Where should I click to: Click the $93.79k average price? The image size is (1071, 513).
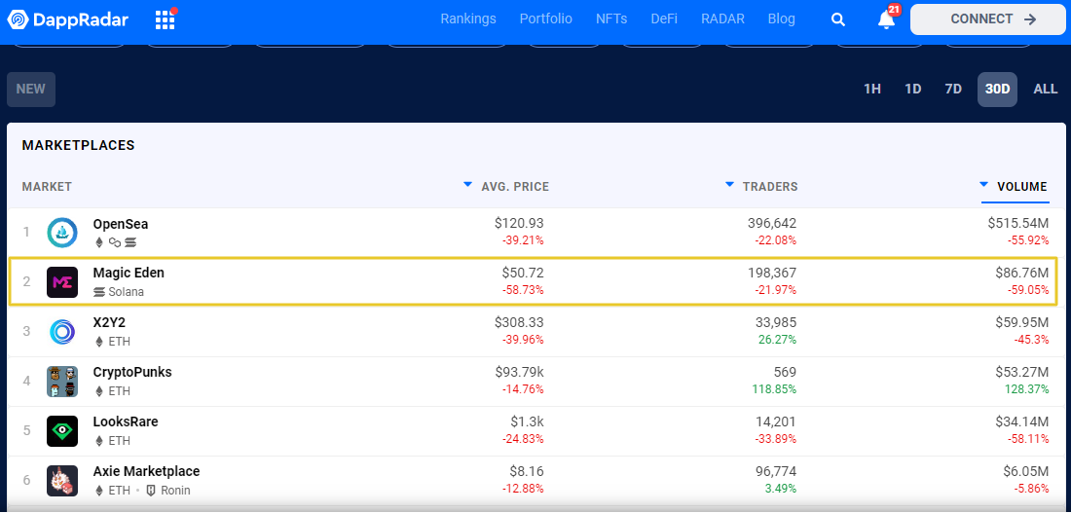coord(520,372)
